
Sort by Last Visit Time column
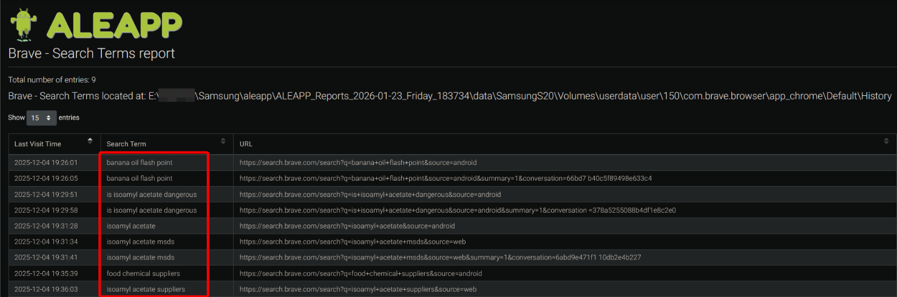54,144
